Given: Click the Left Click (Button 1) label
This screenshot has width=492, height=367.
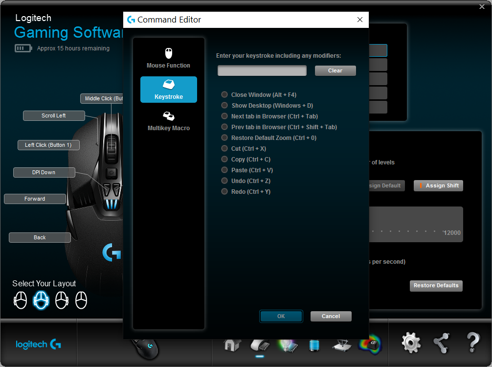Looking at the screenshot, I should pos(48,145).
